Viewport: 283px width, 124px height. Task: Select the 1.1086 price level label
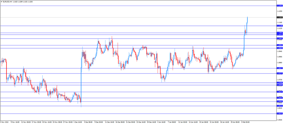tap(280, 33)
